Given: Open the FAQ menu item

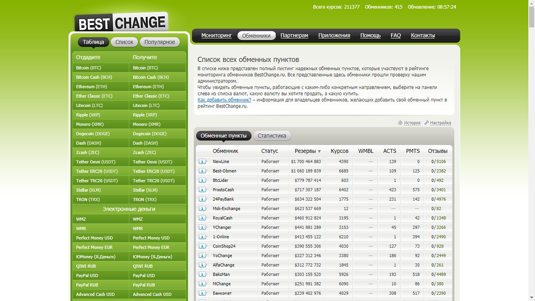Looking at the screenshot, I should [396, 36].
